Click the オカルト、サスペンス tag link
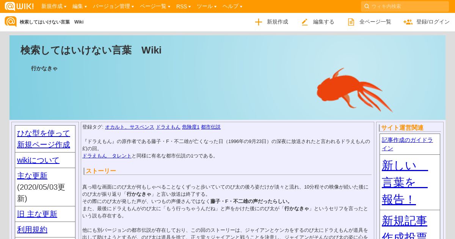The height and width of the screenshot is (239, 455). tap(130, 127)
